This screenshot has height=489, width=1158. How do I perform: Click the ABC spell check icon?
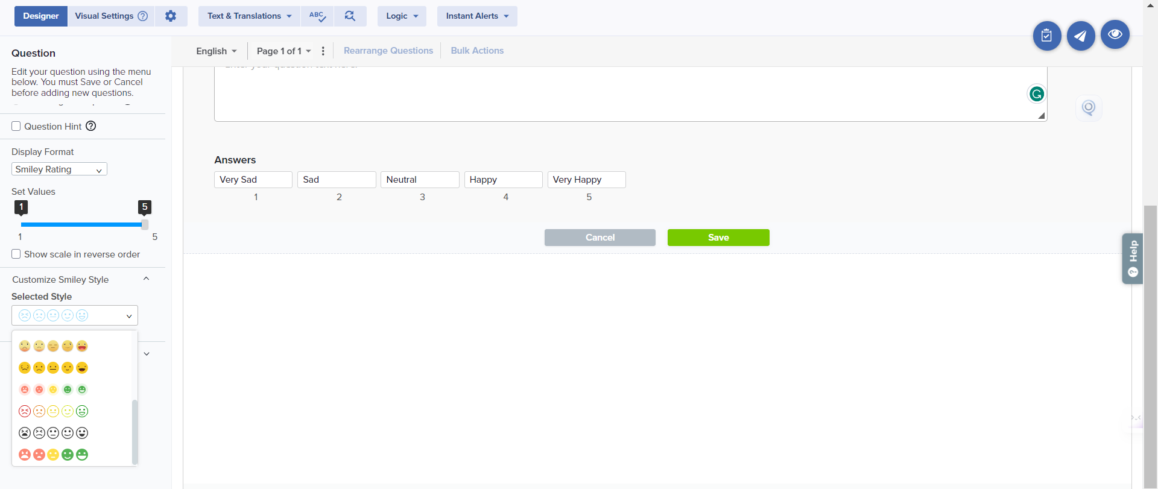(317, 16)
